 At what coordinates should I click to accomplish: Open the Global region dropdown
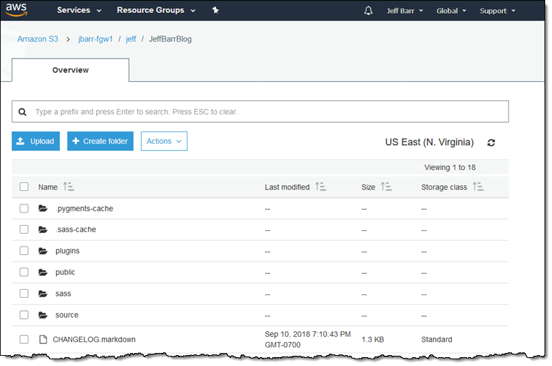click(x=451, y=11)
